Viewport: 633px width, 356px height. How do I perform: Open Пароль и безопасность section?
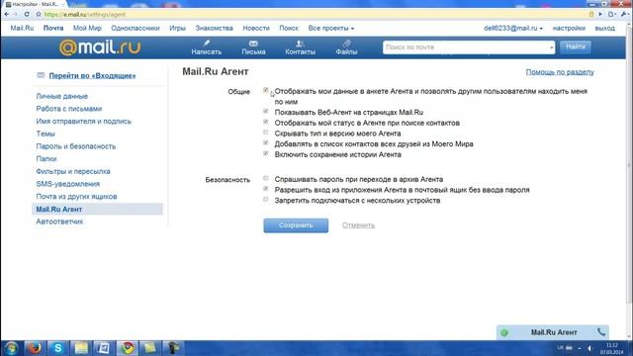point(76,146)
